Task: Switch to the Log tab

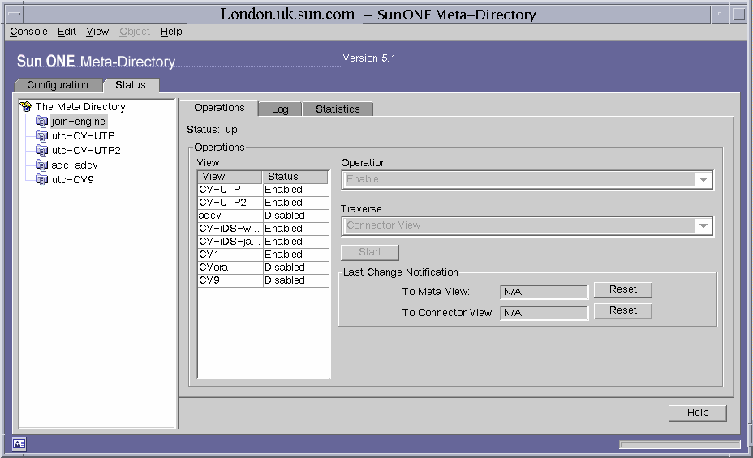Action: (x=280, y=109)
